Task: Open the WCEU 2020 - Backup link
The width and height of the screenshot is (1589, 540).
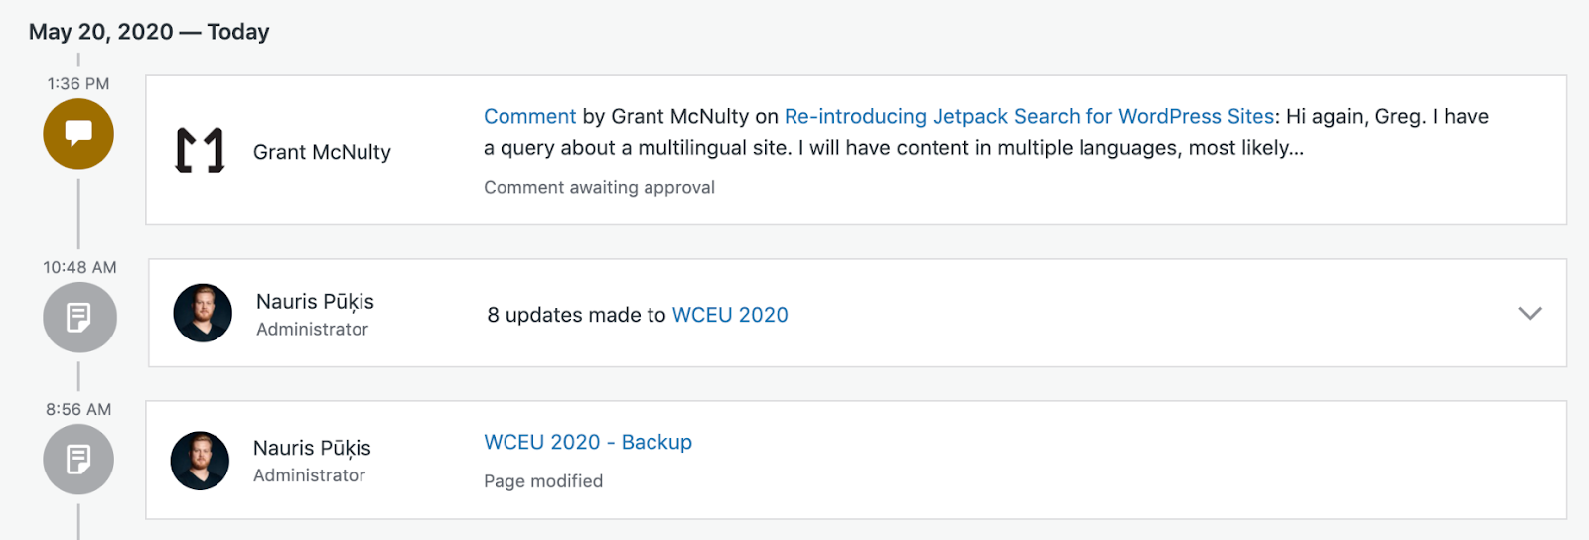Action: point(588,442)
